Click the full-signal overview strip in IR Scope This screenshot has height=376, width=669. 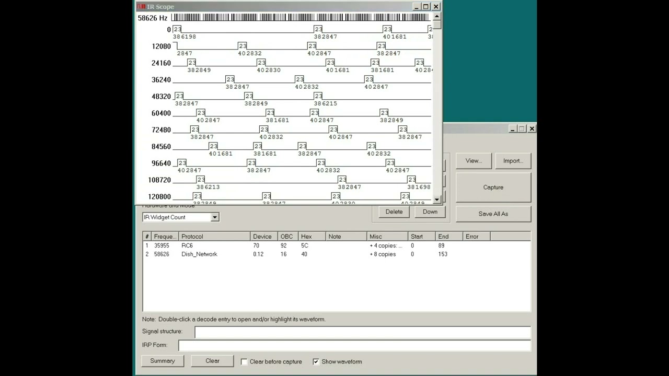pos(301,17)
